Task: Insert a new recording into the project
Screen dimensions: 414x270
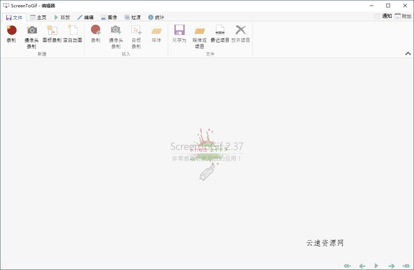Action: 95,35
